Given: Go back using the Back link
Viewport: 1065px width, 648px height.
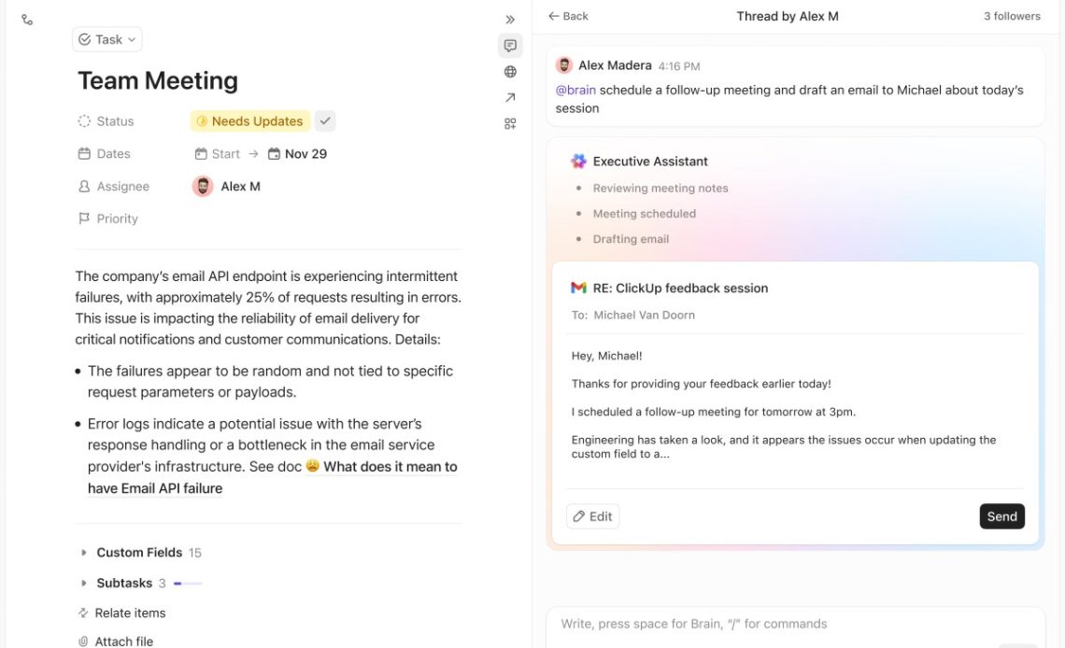Looking at the screenshot, I should [568, 16].
